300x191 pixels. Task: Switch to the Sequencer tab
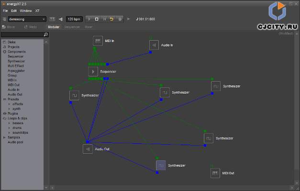pos(72,27)
